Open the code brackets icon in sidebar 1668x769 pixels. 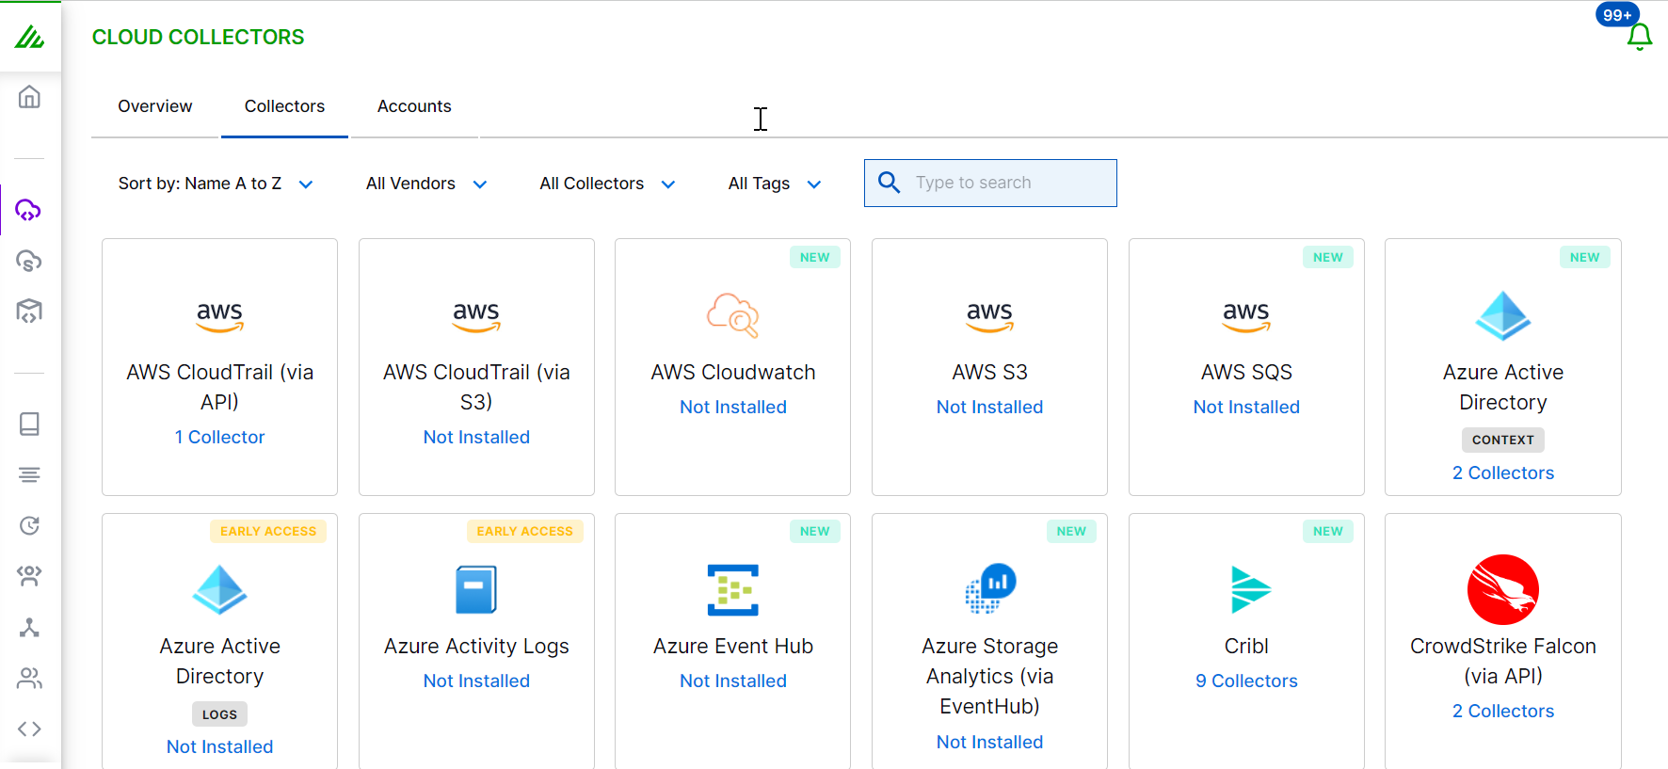tap(29, 729)
